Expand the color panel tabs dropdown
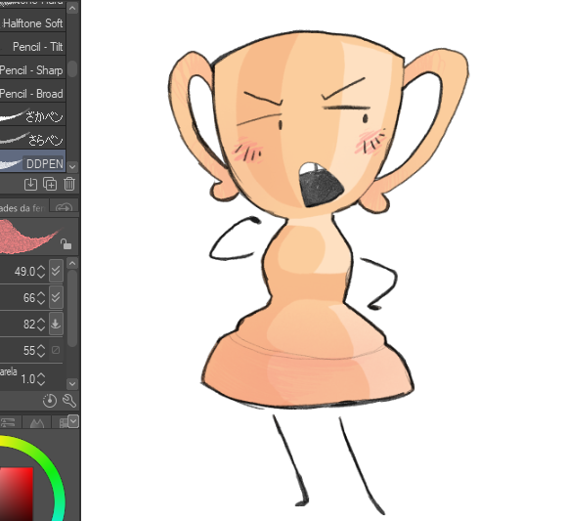 coord(73,421)
